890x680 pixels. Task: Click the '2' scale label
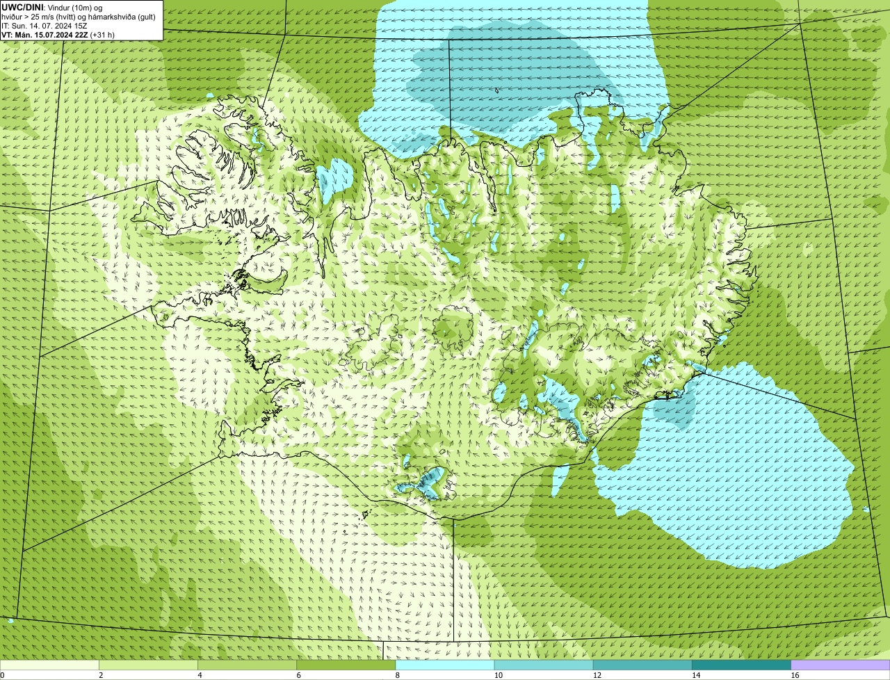(x=101, y=675)
